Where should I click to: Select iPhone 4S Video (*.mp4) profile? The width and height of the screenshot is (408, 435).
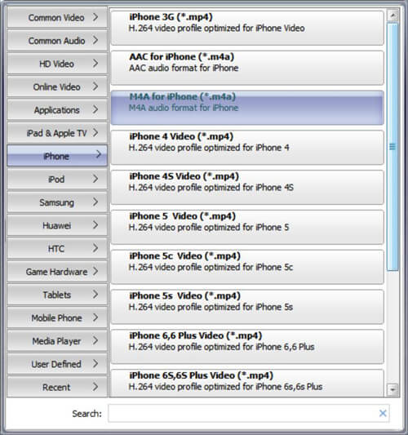point(247,187)
